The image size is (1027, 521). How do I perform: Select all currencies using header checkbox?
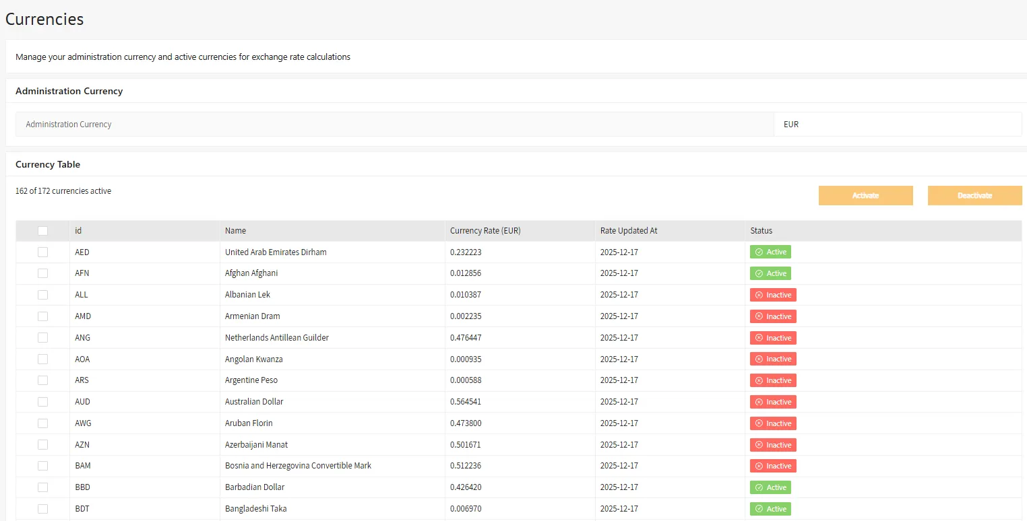tap(42, 230)
